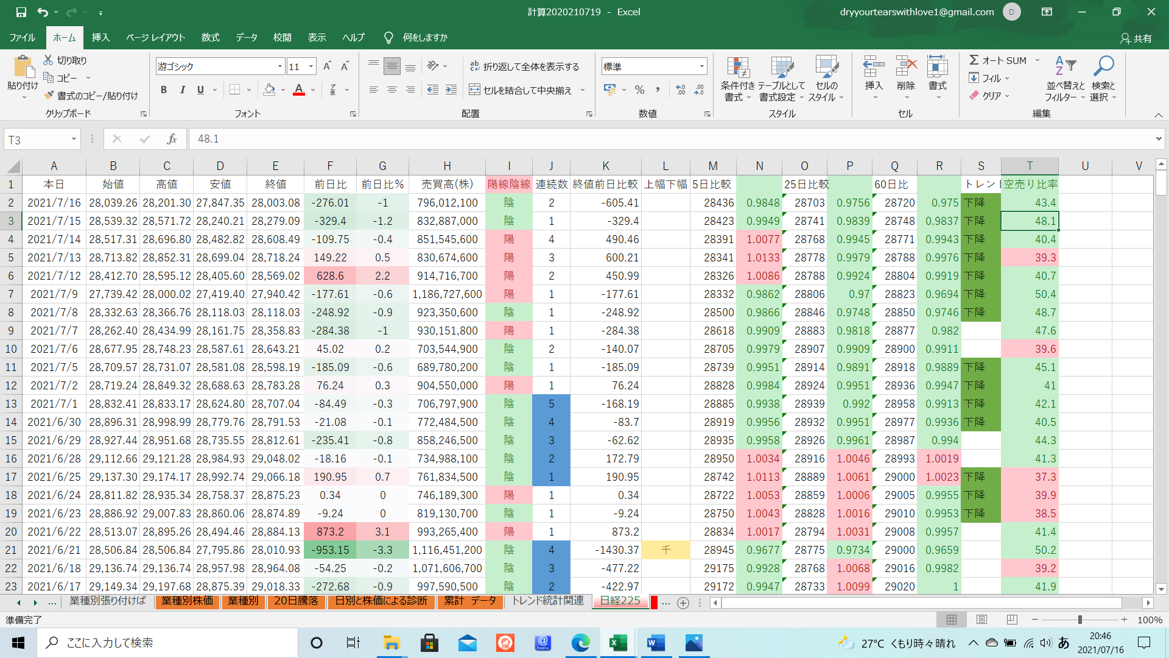Screen dimensions: 1169x658
Task: Open Word from the Windows taskbar
Action: [656, 643]
